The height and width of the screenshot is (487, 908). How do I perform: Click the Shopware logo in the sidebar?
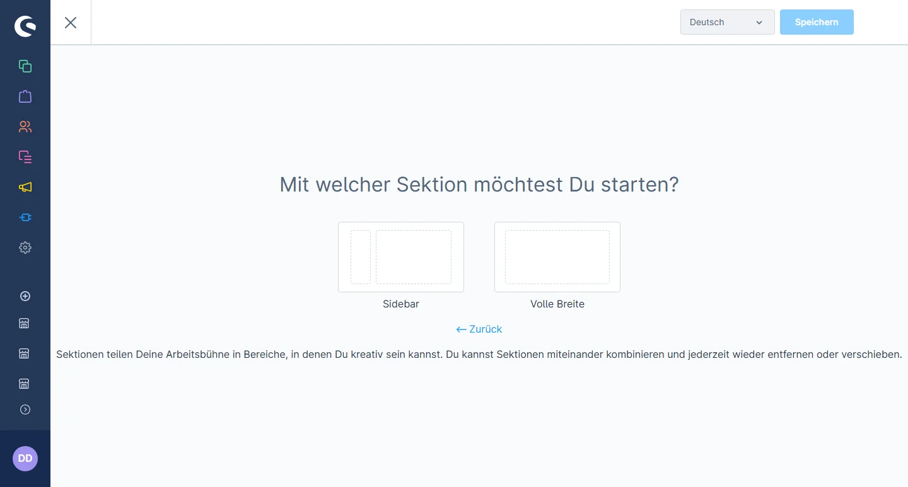25,26
